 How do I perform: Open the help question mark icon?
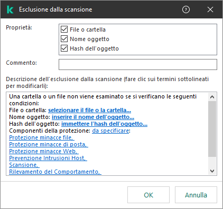(186, 9)
